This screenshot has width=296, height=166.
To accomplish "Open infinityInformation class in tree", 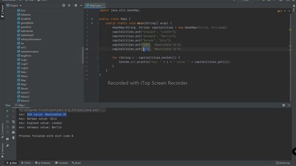I will (x=29, y=39).
